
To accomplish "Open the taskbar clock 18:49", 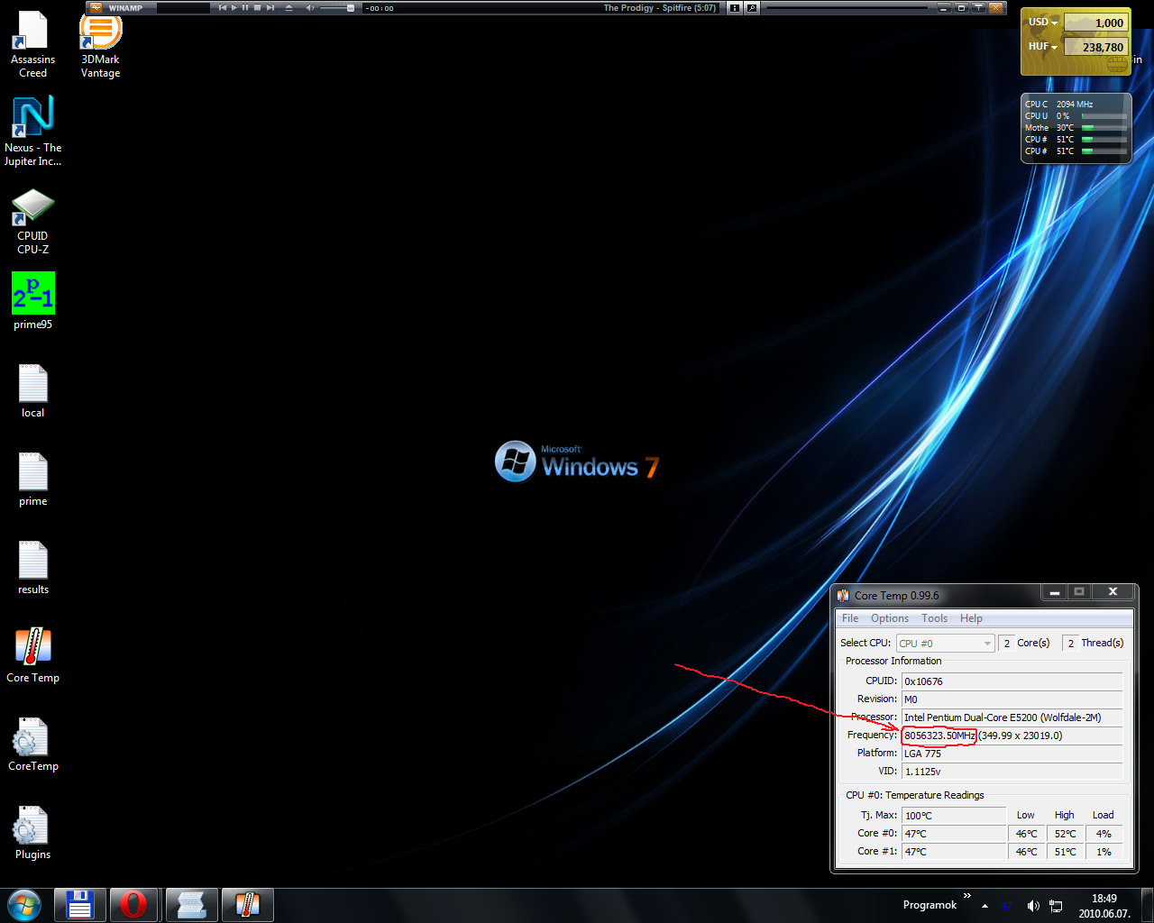I will pyautogui.click(x=1104, y=906).
